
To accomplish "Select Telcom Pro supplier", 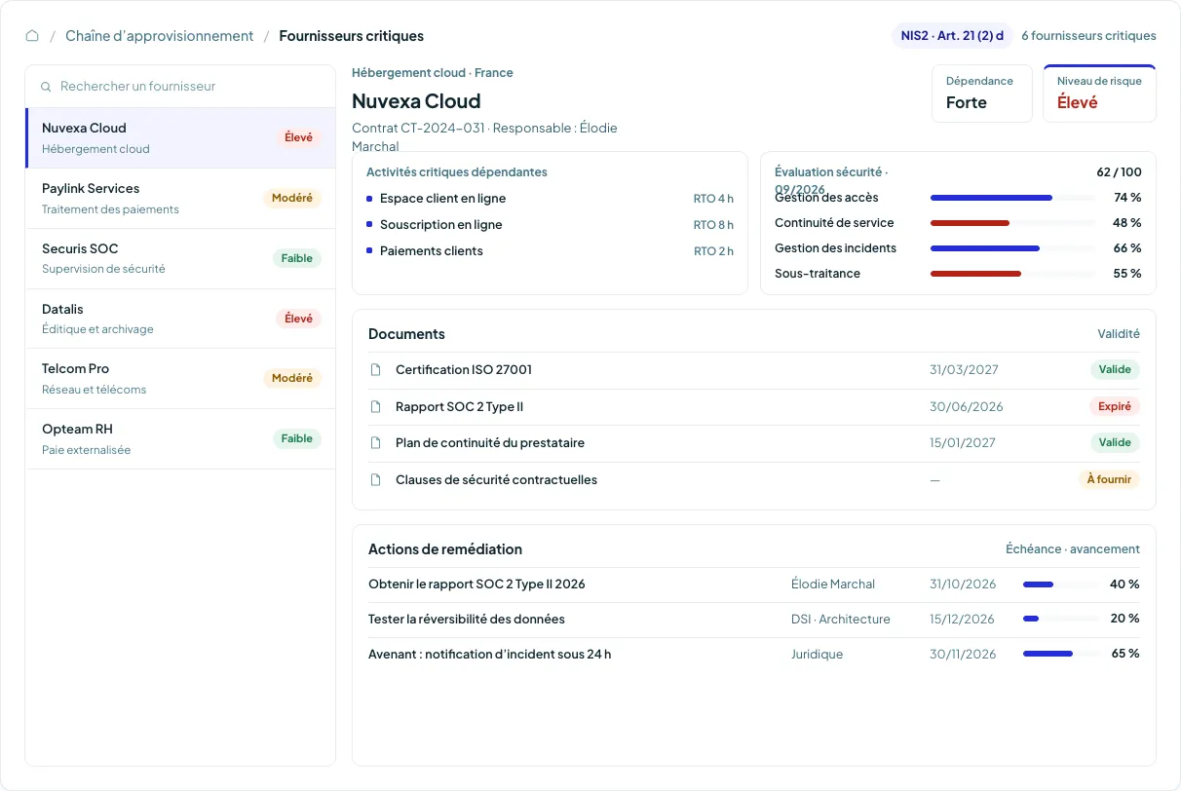I will tap(180, 379).
